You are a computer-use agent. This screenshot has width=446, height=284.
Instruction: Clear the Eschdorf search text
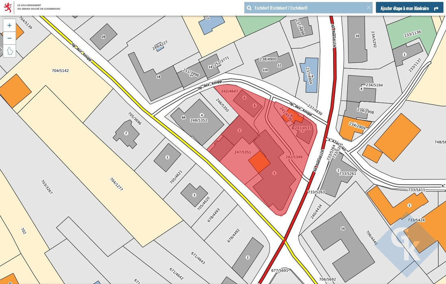(x=368, y=8)
